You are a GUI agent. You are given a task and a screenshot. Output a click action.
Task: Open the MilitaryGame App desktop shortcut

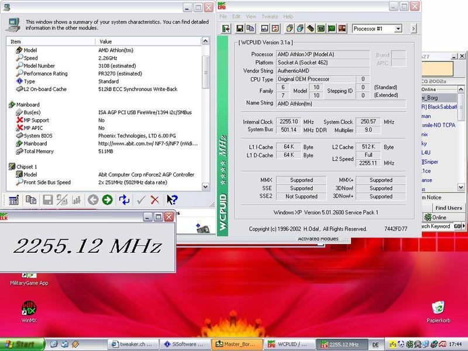coord(29,280)
